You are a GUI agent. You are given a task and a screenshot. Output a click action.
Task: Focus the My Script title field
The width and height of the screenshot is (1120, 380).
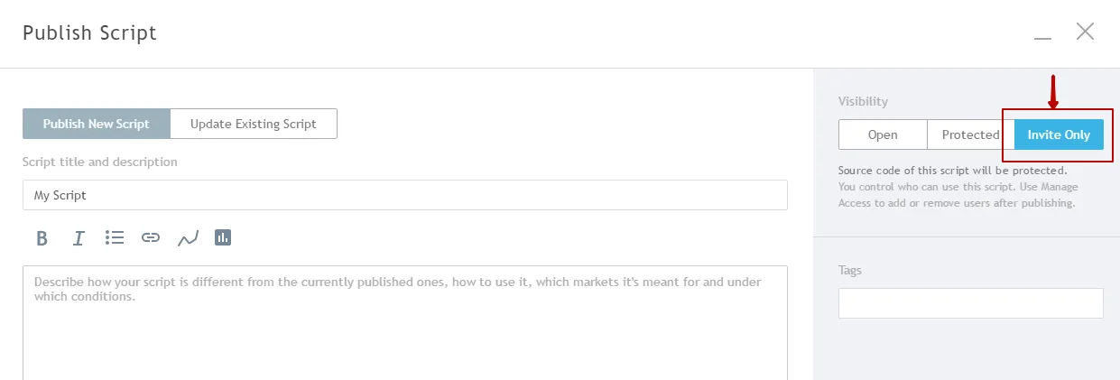pyautogui.click(x=404, y=195)
